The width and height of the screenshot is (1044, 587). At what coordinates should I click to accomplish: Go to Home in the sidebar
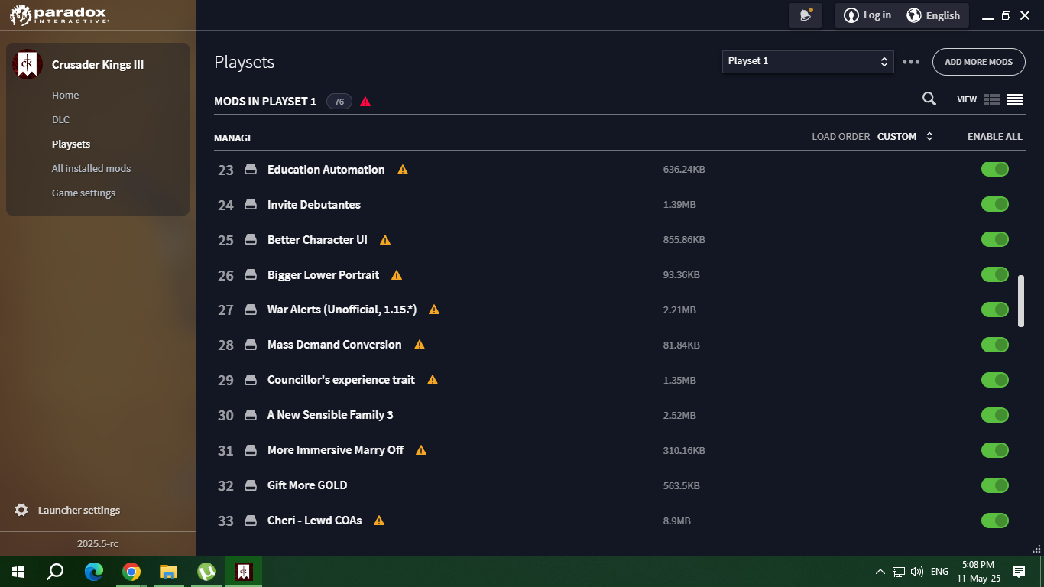66,96
